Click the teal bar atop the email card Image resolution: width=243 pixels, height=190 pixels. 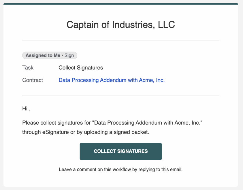[x=120, y=4]
